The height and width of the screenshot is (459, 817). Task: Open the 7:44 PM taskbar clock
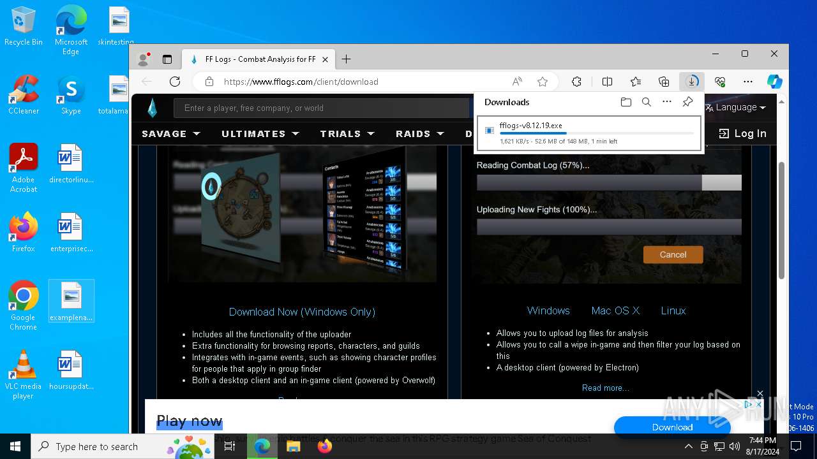[763, 446]
